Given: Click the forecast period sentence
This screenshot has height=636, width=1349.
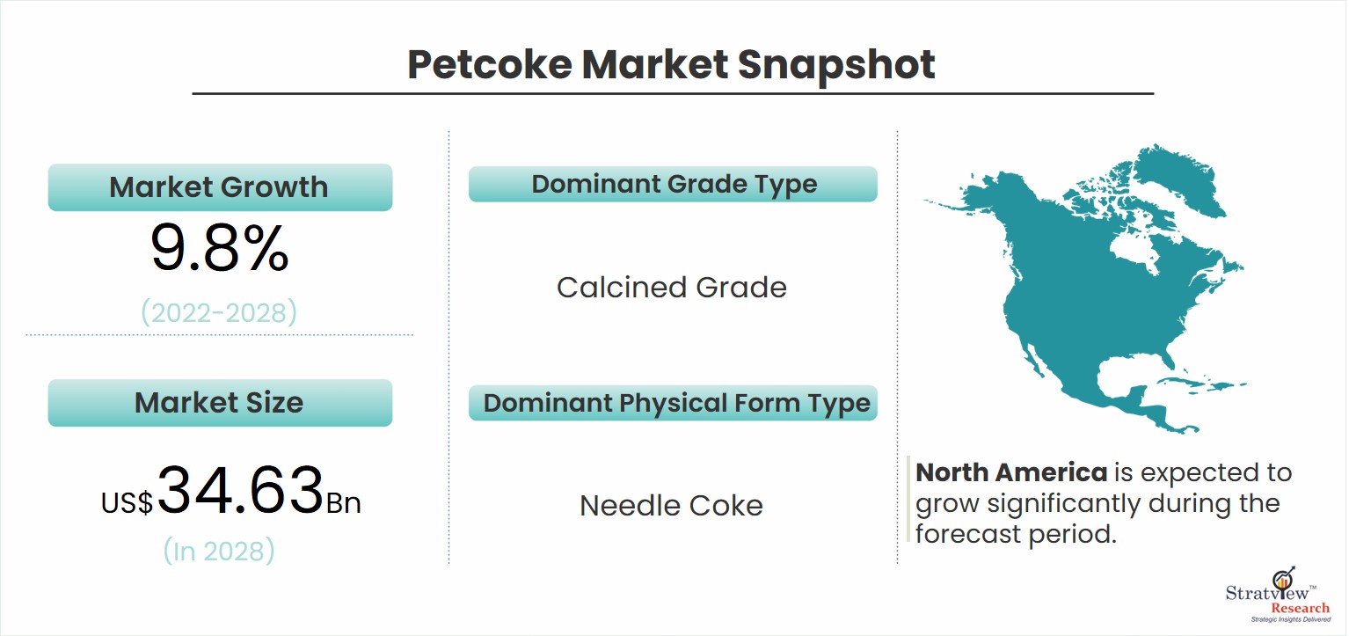Looking at the screenshot, I should (1104, 503).
